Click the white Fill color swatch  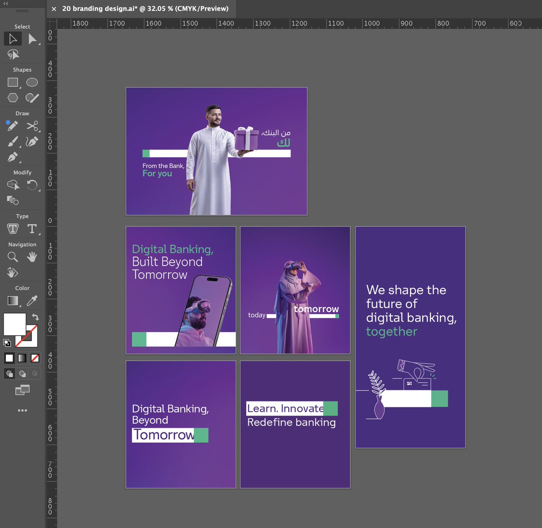(14, 324)
